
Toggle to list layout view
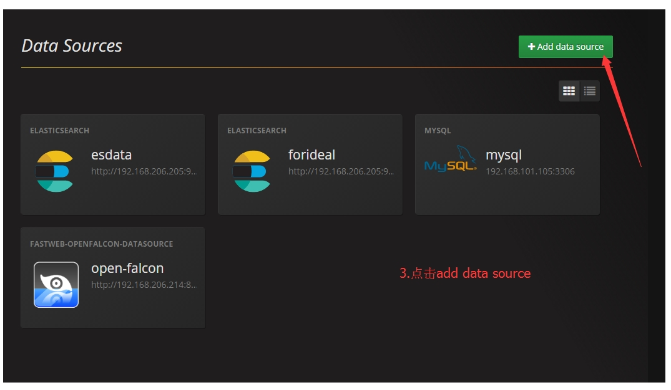click(x=589, y=90)
